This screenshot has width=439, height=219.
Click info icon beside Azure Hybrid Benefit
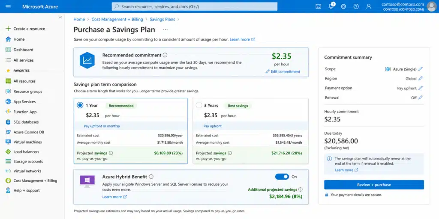(151, 177)
